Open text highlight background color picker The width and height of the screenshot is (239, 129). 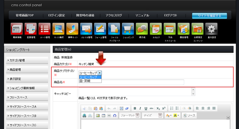tap(176, 116)
